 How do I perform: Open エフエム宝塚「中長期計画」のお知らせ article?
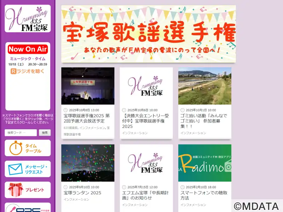pyautogui.click(x=145, y=195)
